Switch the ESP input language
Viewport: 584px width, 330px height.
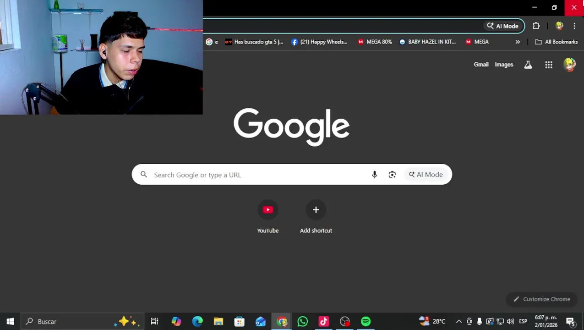point(523,322)
